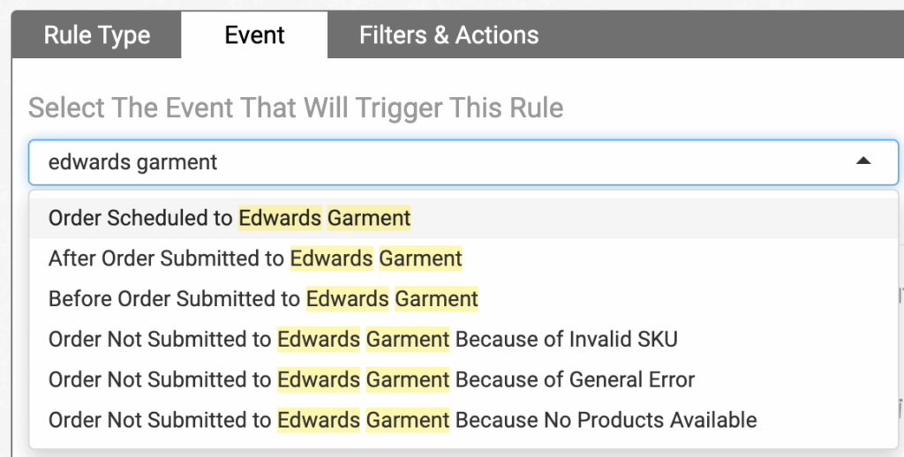This screenshot has width=904, height=457.
Task: Select 'After Order Submitted to Edwards Garment'
Action: point(463,258)
